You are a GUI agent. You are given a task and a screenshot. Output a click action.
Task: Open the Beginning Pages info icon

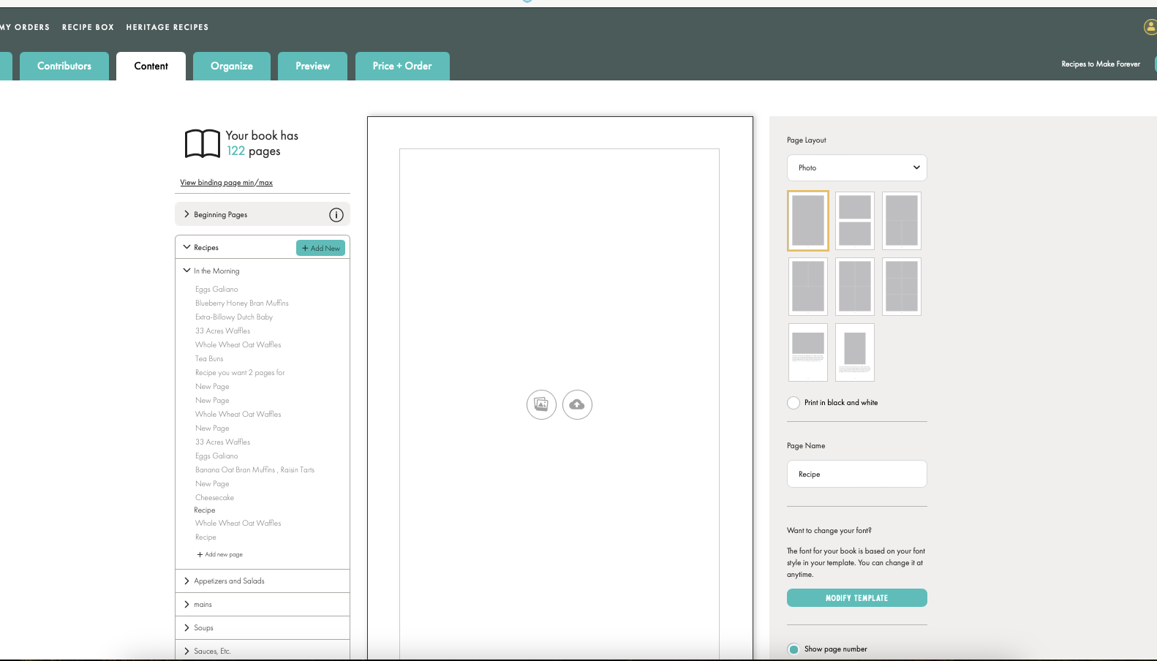[x=336, y=215]
